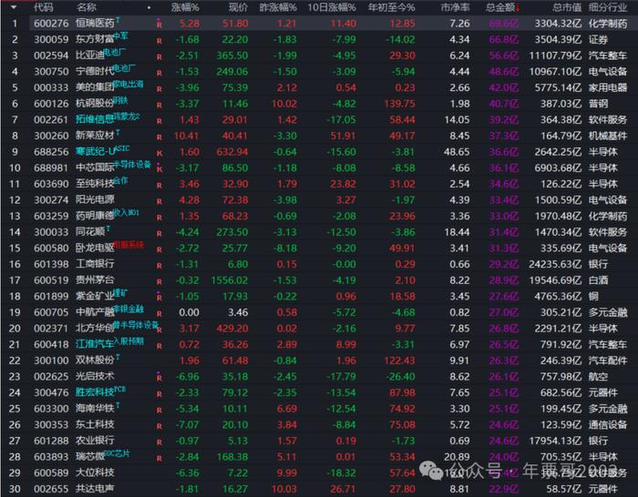Click stock code 688981
The image size is (638, 497).
(51, 167)
